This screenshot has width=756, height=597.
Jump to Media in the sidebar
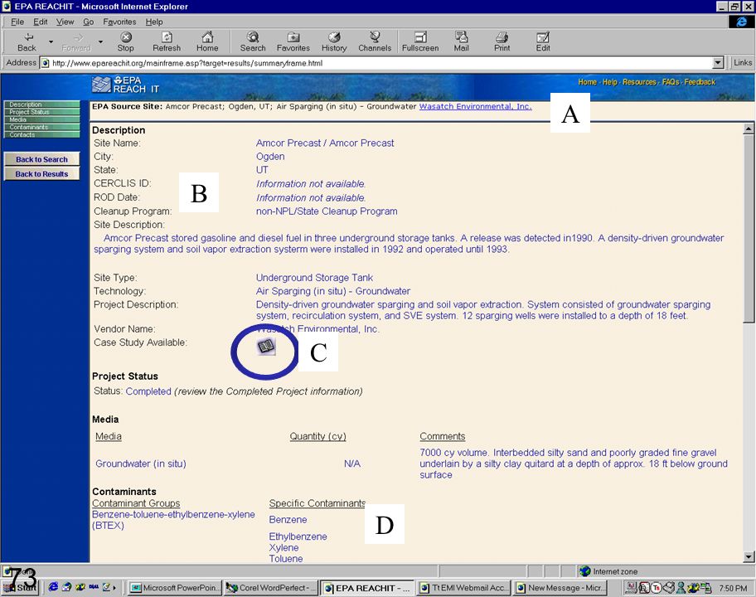point(42,119)
